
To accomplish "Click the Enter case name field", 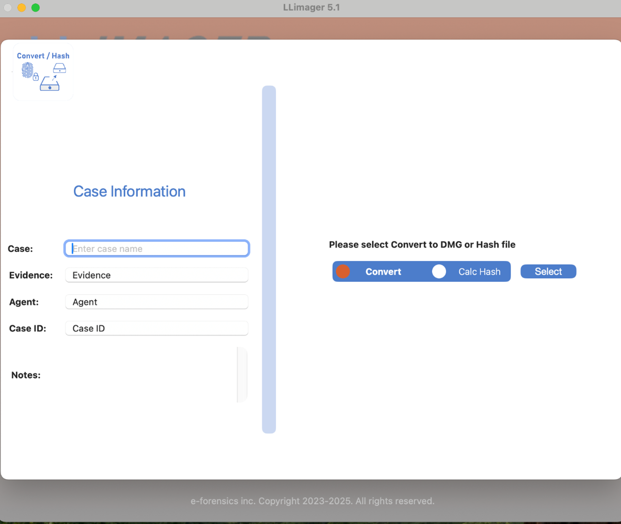I will pos(156,248).
